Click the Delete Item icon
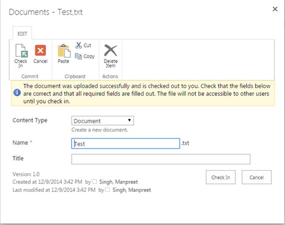Image resolution: width=285 pixels, height=225 pixels. click(110, 51)
